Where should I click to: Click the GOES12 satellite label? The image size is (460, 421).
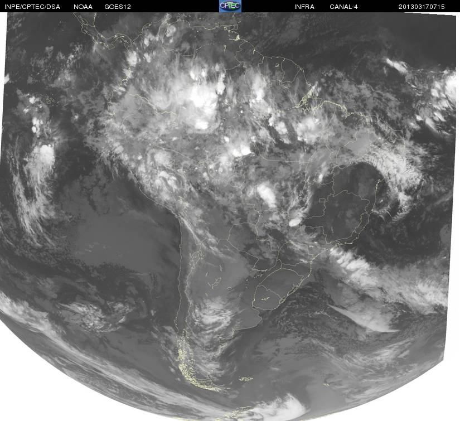(118, 7)
